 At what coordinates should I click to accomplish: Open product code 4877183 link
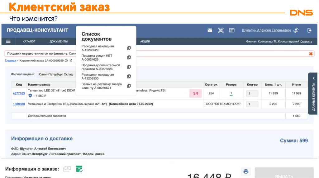(x=19, y=93)
